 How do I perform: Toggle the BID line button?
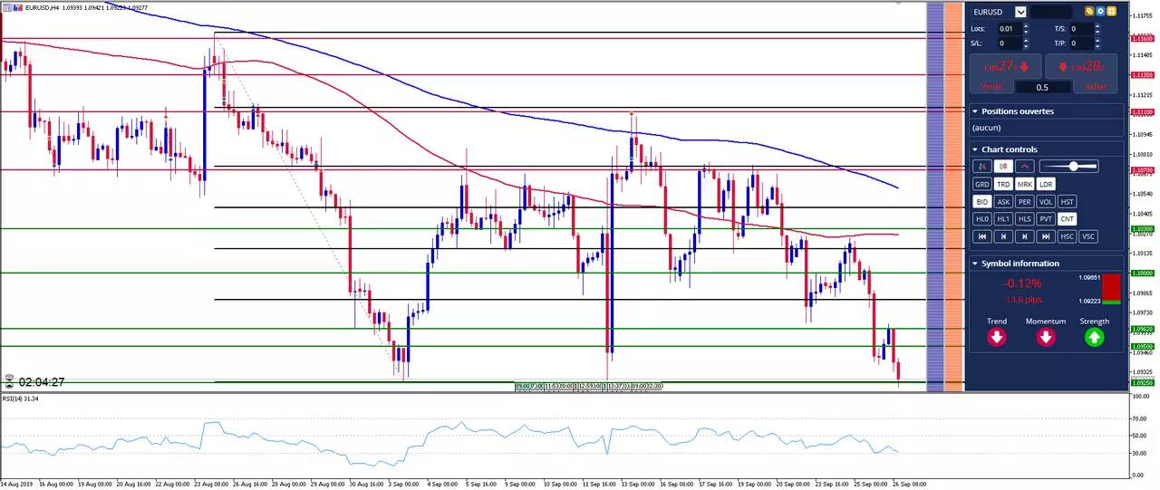coord(982,202)
